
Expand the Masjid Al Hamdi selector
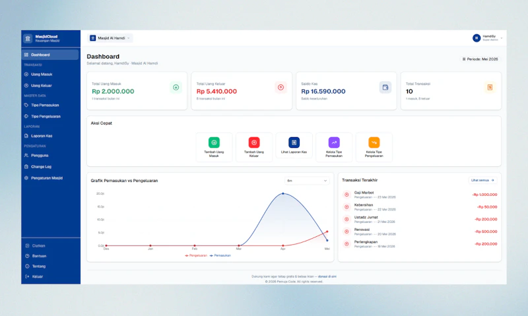110,38
